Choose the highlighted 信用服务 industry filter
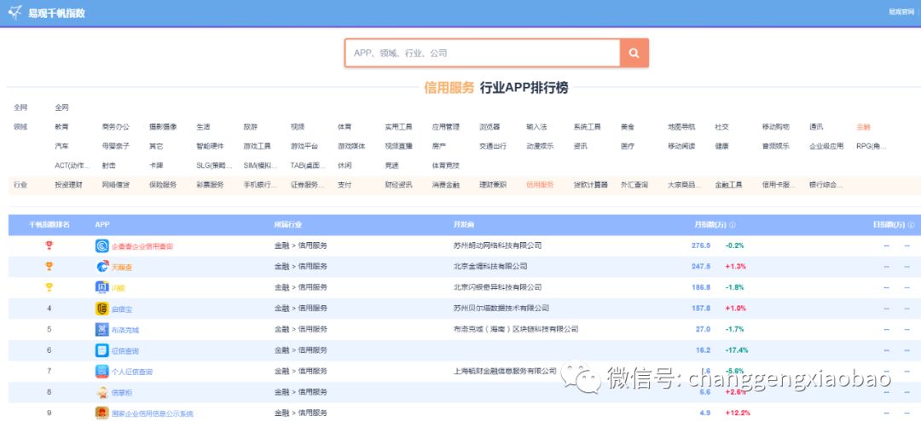Screen dimensions: 921x421 [x=540, y=185]
